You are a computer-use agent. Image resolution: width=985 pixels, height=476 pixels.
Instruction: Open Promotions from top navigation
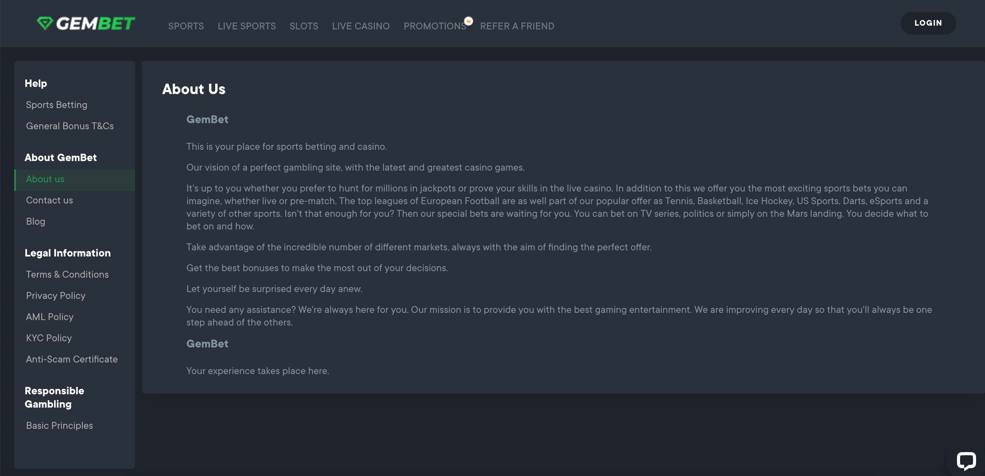coord(435,26)
